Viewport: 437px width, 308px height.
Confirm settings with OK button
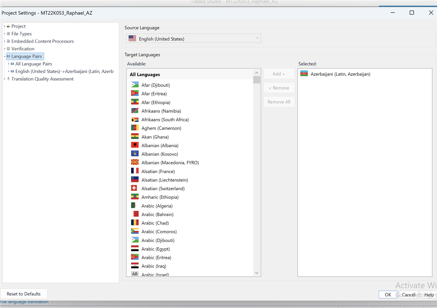pyautogui.click(x=388, y=295)
